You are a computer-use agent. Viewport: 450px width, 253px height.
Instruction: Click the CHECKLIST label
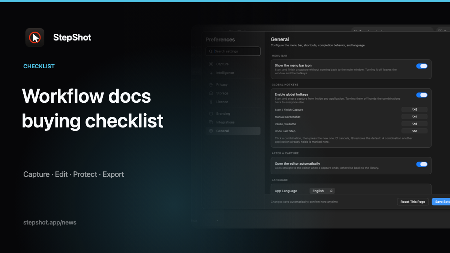click(x=39, y=66)
